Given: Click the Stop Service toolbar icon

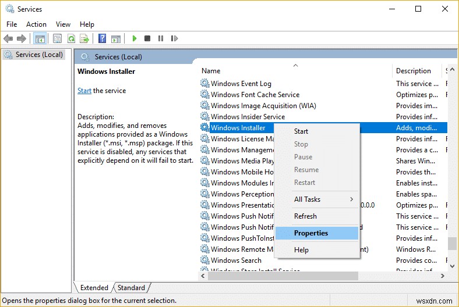Looking at the screenshot, I should point(147,38).
